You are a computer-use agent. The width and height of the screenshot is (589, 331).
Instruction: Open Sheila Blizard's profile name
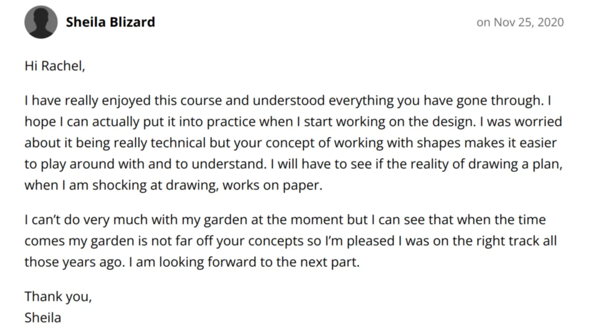[110, 22]
